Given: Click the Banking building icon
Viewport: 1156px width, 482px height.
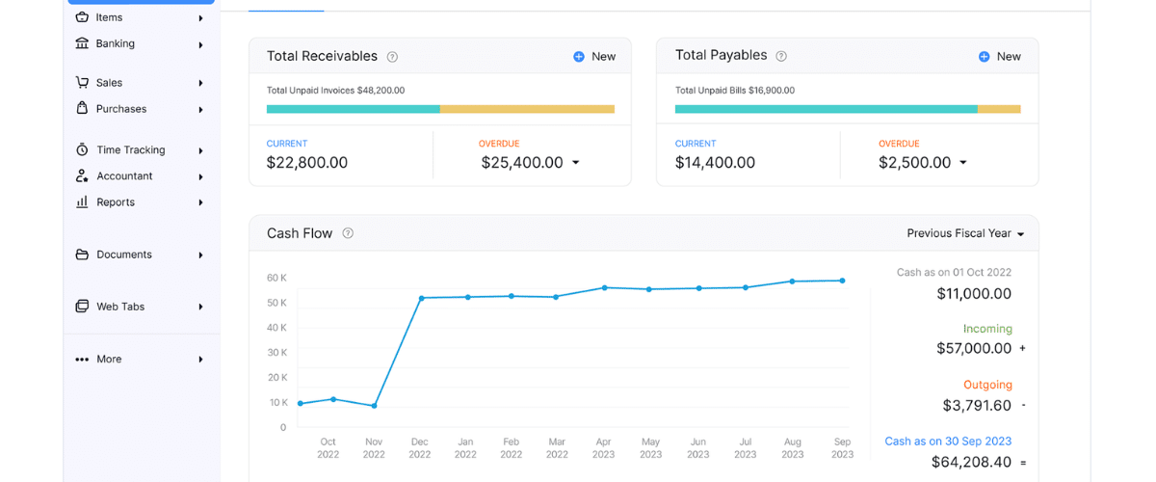Looking at the screenshot, I should (x=82, y=43).
